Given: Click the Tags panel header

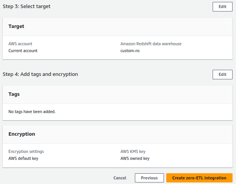Looking at the screenshot, I should (x=14, y=94).
